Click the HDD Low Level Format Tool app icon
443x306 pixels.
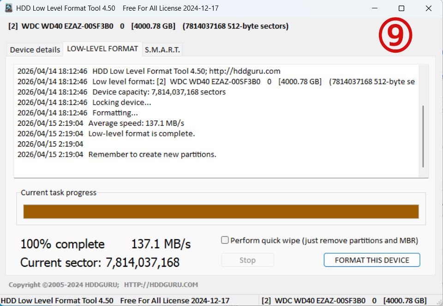click(9, 8)
